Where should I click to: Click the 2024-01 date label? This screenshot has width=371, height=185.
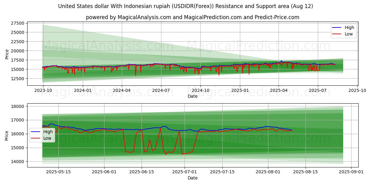click(x=83, y=91)
